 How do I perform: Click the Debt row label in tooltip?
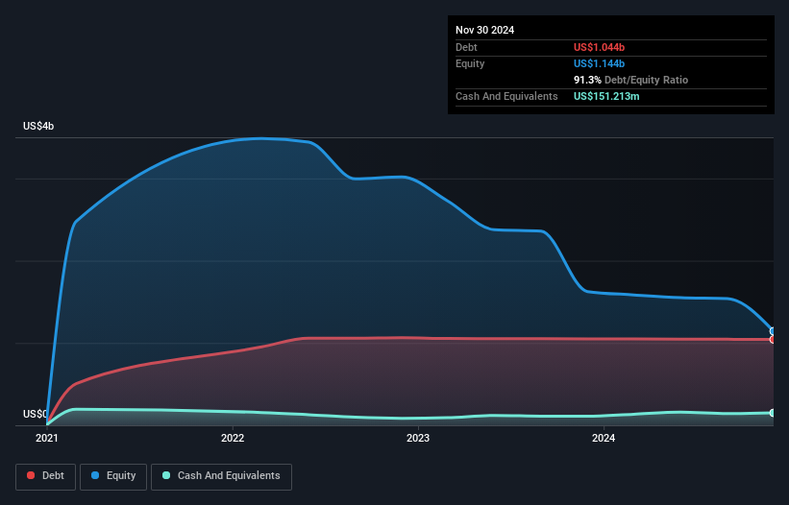(x=466, y=47)
